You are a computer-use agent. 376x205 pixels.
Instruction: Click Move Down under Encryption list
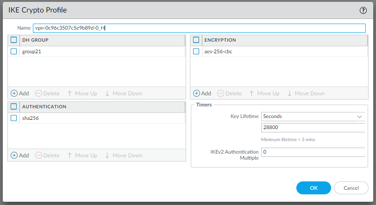(306, 93)
